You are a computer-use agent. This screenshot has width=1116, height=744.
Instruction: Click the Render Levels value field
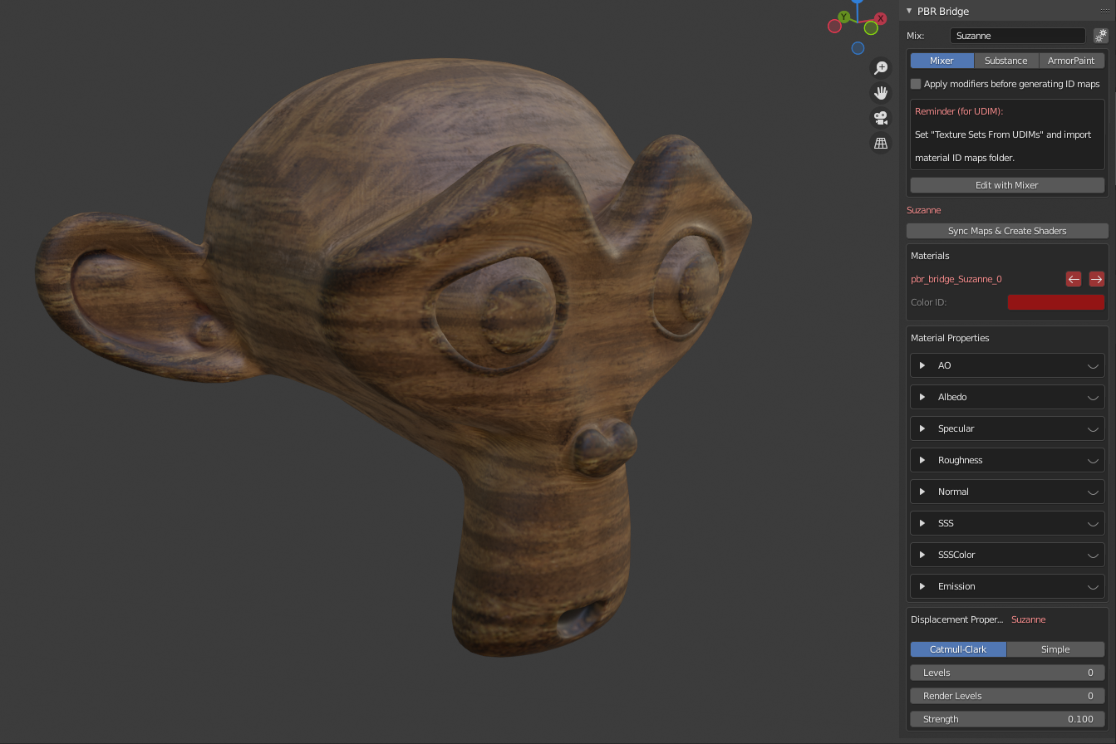click(1007, 696)
